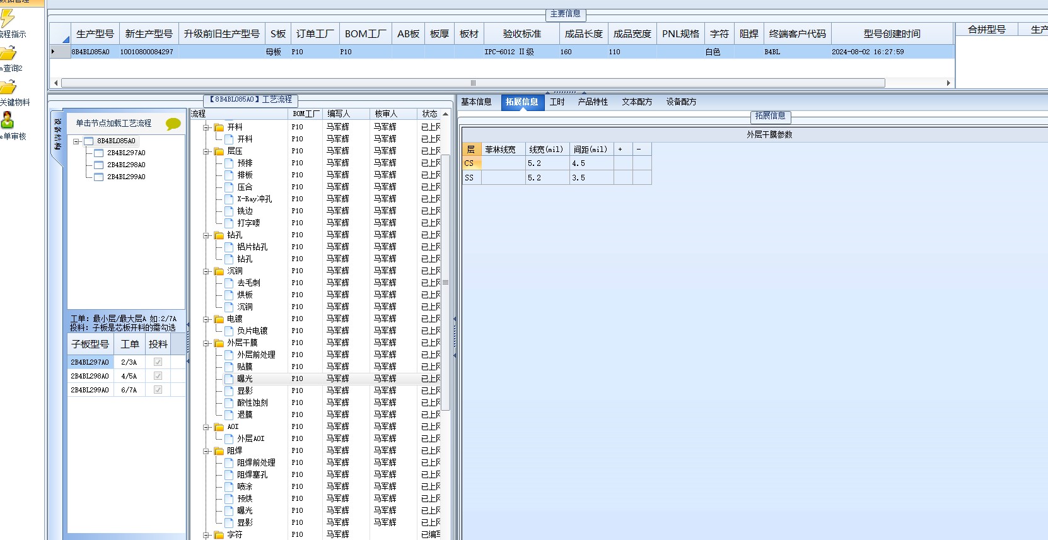1048x540 pixels.
Task: Click the 负片电镀 document icon
Action: pos(230,331)
